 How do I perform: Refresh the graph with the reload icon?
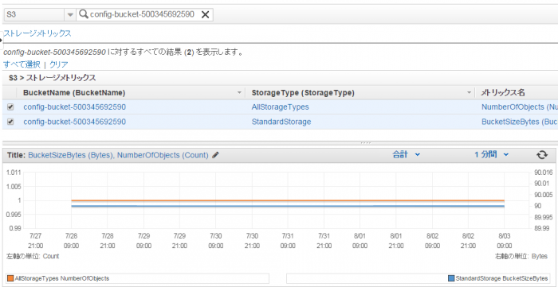(541, 155)
